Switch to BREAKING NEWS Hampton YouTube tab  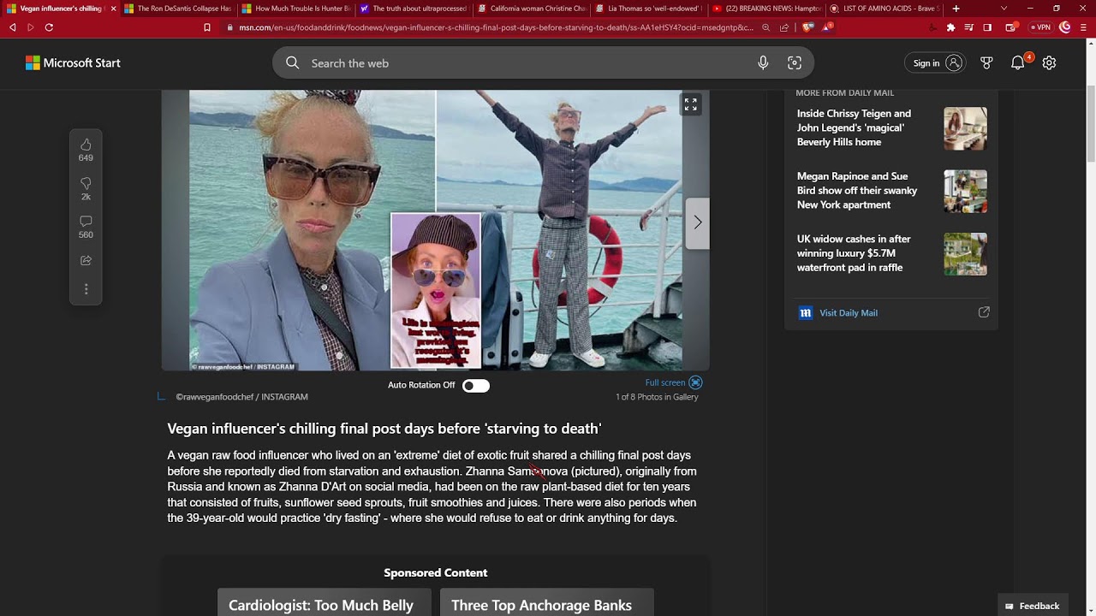coord(767,9)
